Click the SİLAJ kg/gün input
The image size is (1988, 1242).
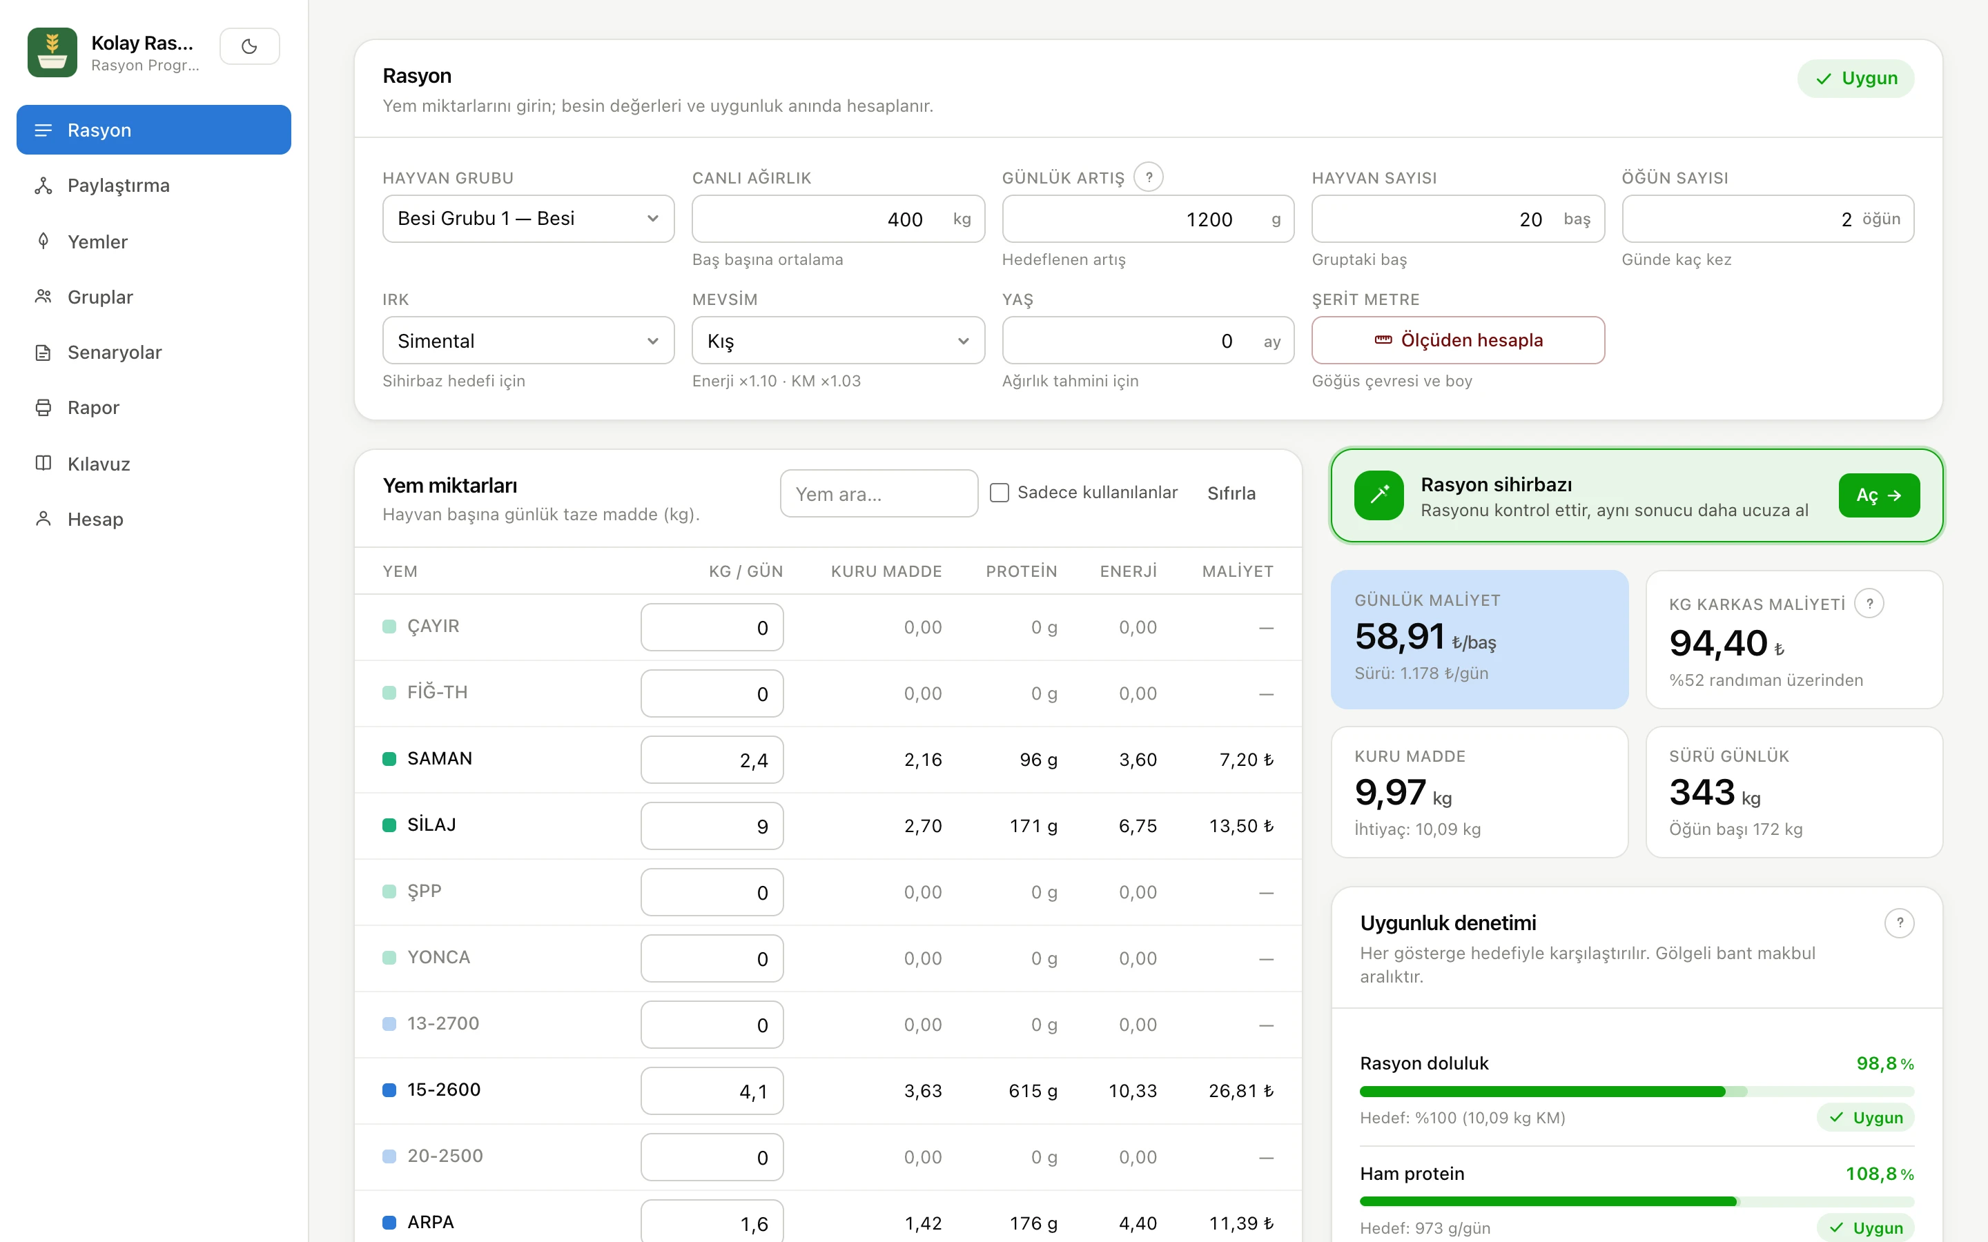[x=712, y=827]
